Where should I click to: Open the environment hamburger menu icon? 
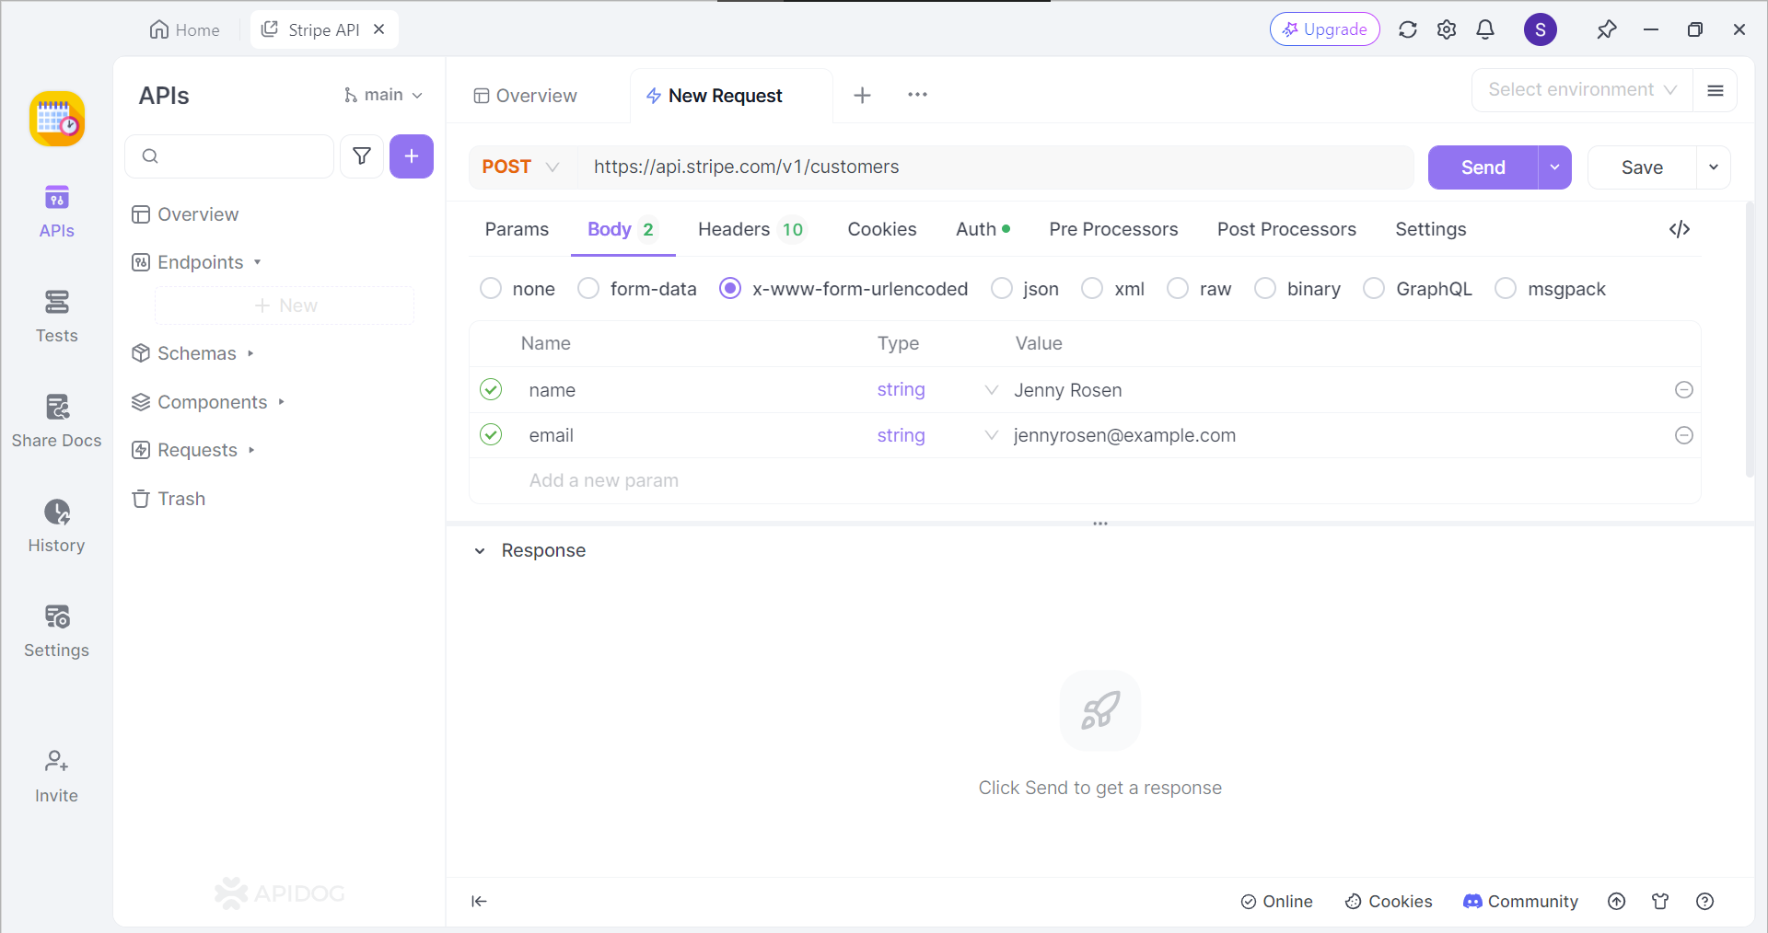1716,90
